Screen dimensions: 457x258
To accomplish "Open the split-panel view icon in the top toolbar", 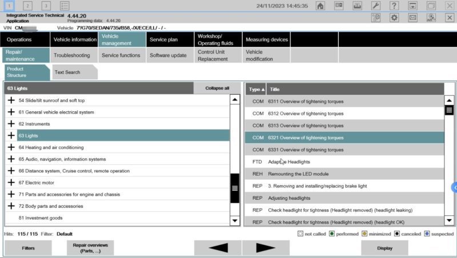I will [339, 6].
